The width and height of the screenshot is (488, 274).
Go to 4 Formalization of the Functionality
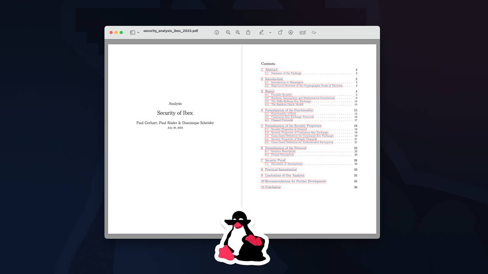coord(287,110)
